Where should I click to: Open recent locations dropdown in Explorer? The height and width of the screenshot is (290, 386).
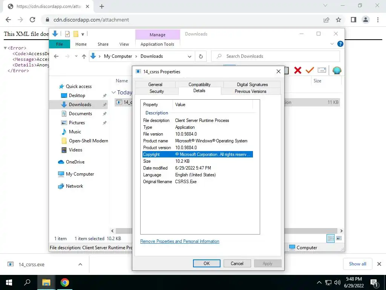pyautogui.click(x=76, y=56)
